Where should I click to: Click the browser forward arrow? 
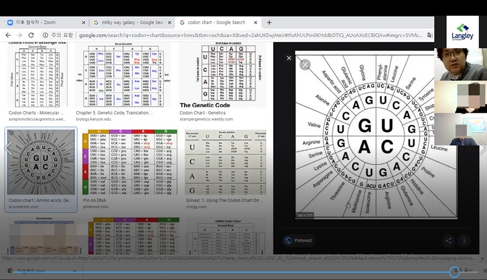tap(19, 35)
